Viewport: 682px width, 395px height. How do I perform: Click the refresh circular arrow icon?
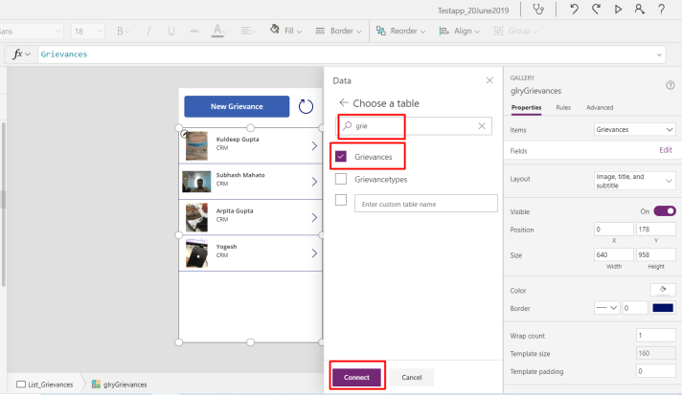pos(307,106)
